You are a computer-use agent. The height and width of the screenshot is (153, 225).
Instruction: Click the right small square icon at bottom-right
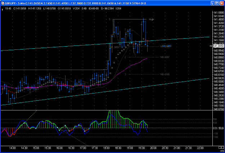[x=222, y=148]
